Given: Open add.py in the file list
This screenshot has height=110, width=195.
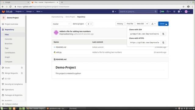Looking at the screenshot, I should [59, 52].
